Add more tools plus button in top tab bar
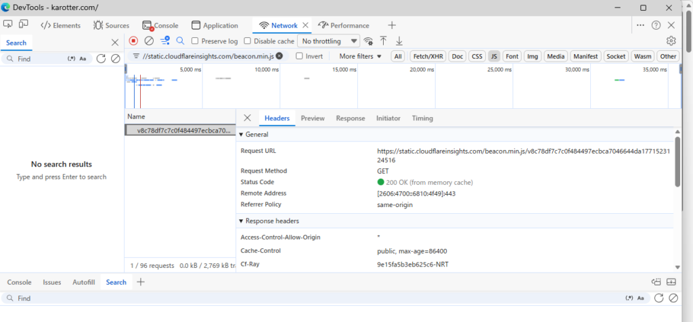The width and height of the screenshot is (693, 322). coord(392,25)
